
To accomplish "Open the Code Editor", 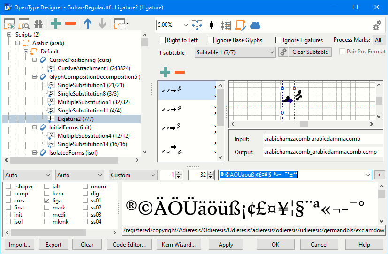I will tap(129, 245).
